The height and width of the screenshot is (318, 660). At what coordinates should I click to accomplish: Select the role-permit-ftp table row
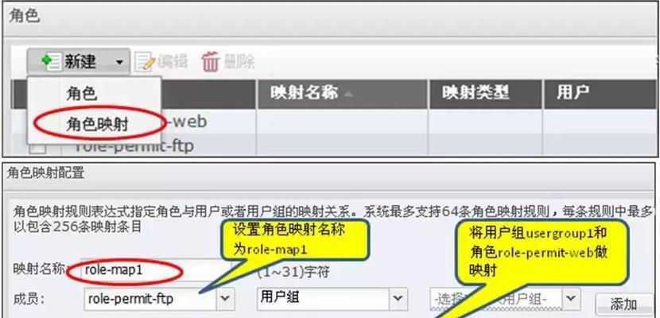click(x=335, y=145)
